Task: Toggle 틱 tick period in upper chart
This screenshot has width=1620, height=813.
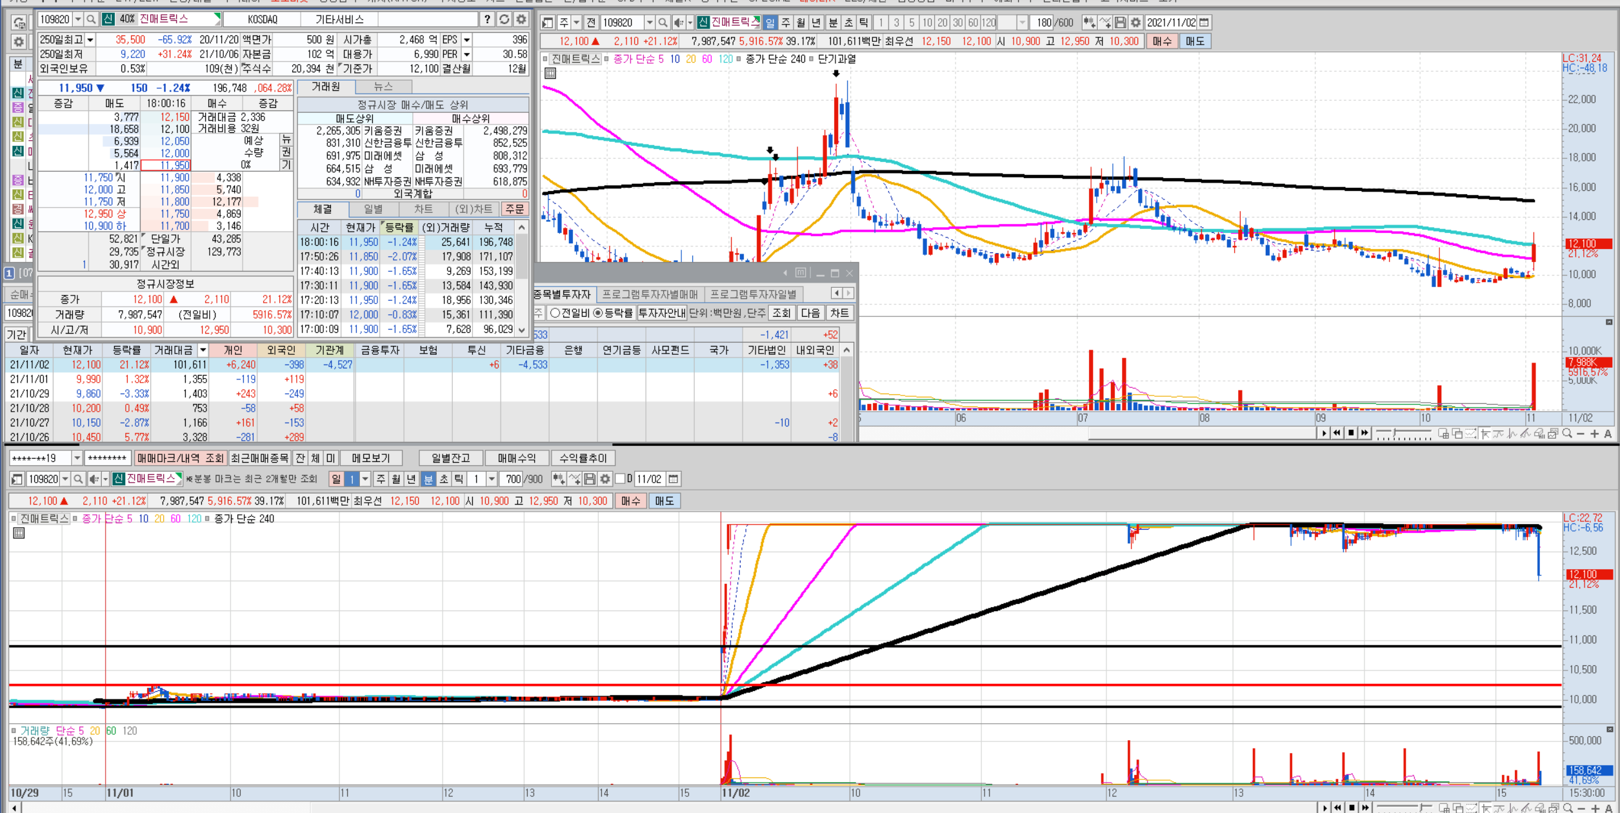Action: click(x=864, y=23)
